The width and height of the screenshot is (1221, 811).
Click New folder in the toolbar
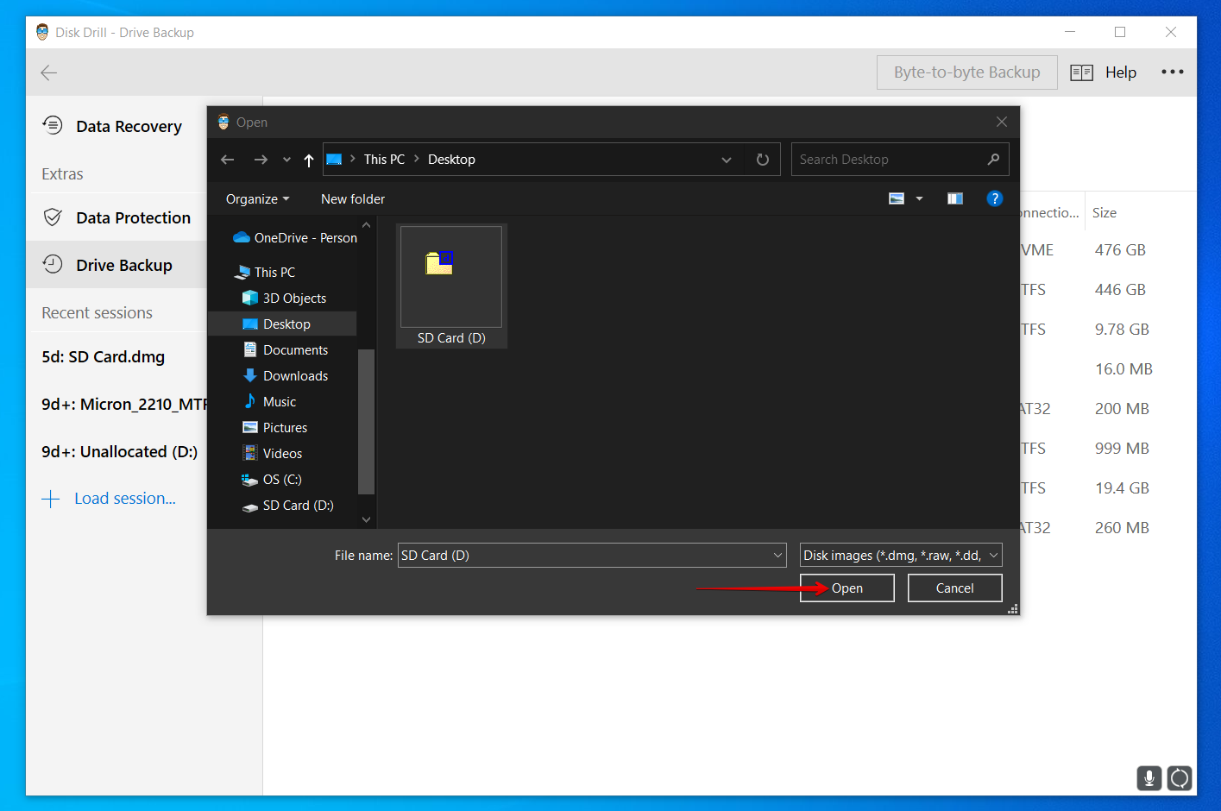click(x=353, y=199)
